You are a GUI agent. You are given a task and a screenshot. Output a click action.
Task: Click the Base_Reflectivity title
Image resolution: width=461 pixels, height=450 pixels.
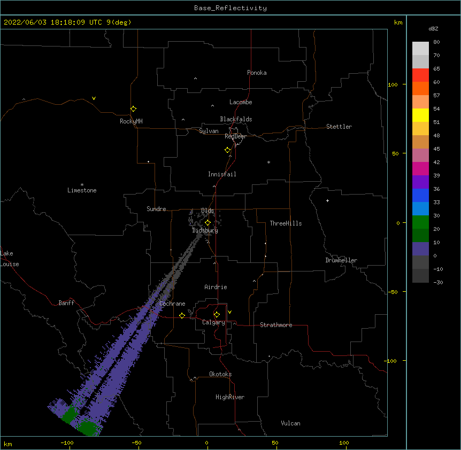(231, 8)
